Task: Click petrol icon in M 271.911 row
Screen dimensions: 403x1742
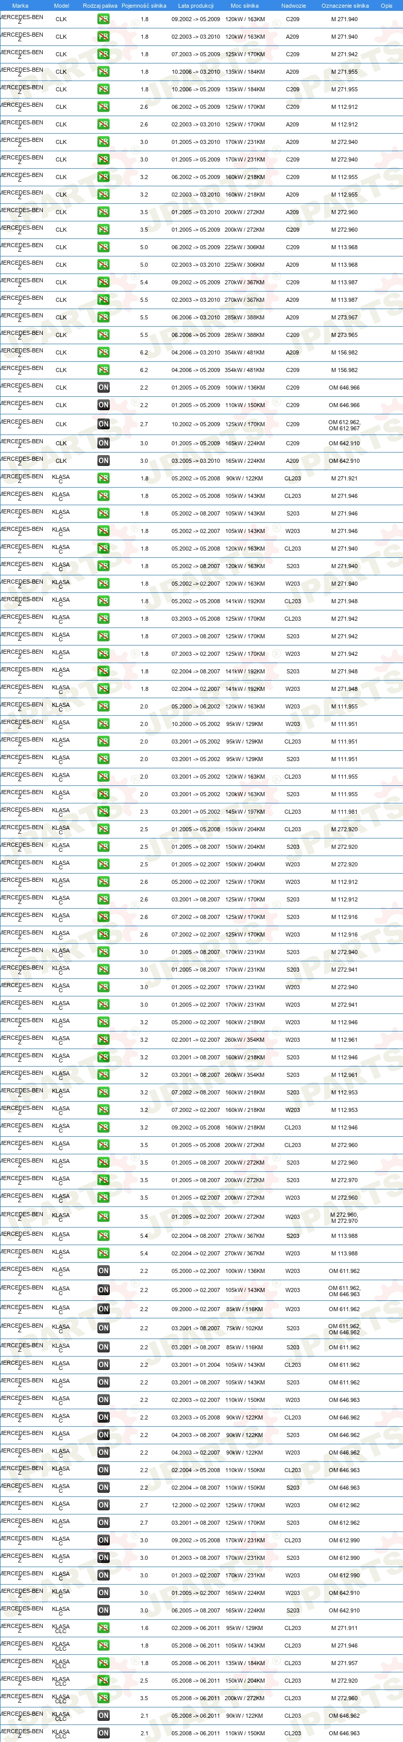Action: coord(103,1628)
